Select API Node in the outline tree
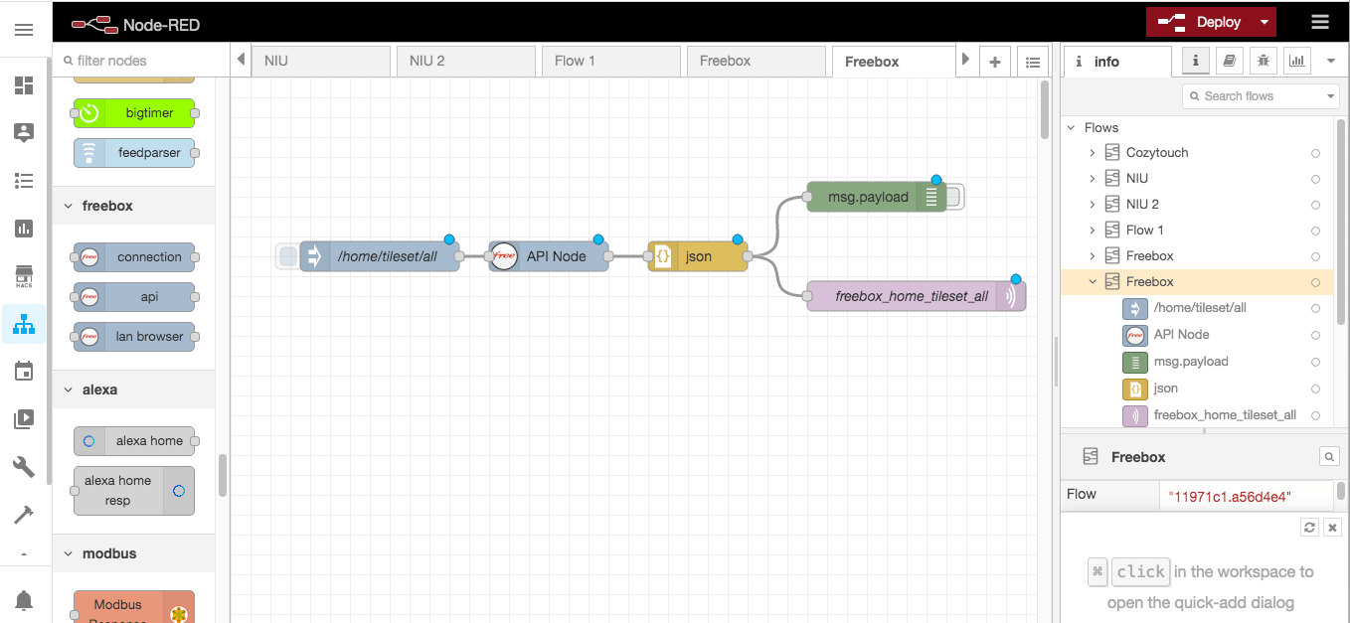1350x623 pixels. (1181, 335)
